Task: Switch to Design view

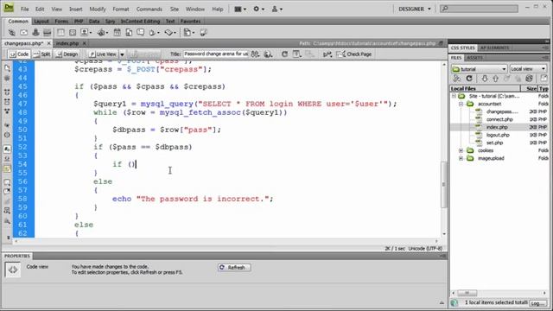Action: click(67, 54)
